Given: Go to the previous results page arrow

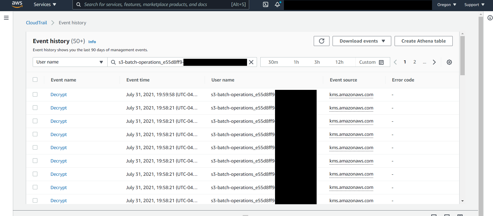Looking at the screenshot, I should click(395, 62).
